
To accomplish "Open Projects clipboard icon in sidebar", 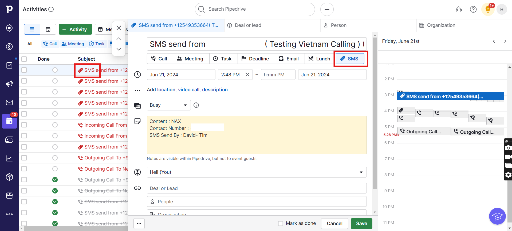I will click(x=9, y=65).
